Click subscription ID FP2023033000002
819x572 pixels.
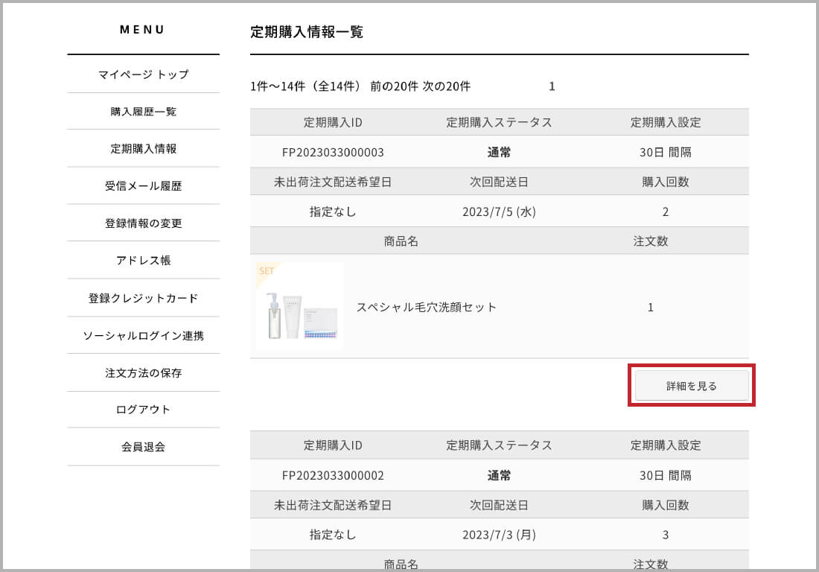pos(333,475)
